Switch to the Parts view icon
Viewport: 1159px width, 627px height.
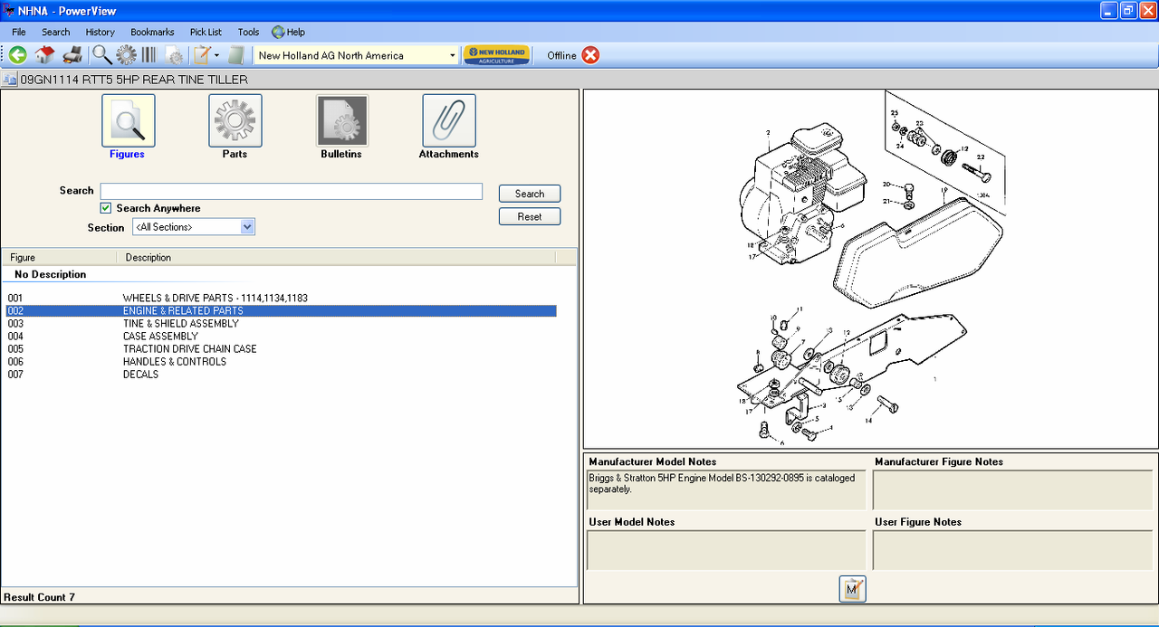click(235, 120)
